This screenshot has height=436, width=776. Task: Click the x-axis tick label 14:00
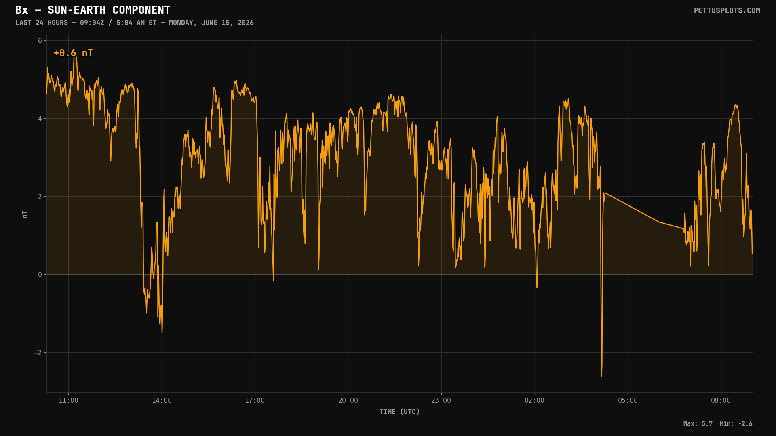coord(162,400)
